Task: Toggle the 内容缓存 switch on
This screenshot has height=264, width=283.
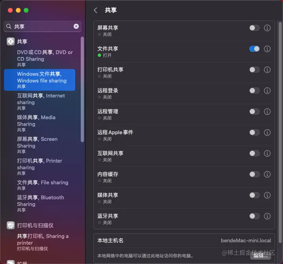Action: pos(255,174)
